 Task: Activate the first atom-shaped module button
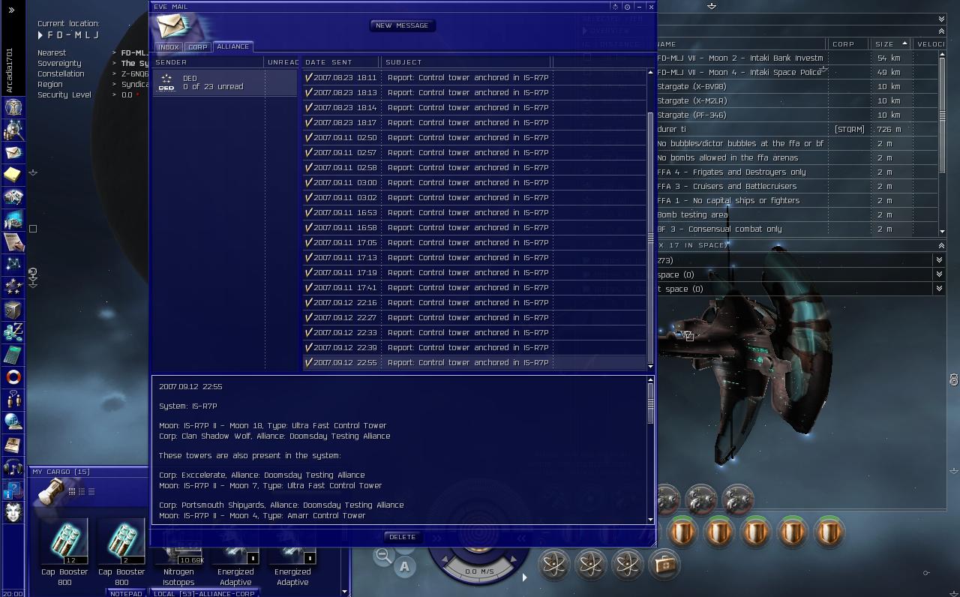(554, 564)
